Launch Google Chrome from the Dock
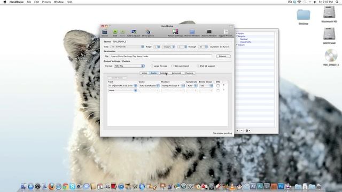This screenshot has width=342, height=192. click(65, 187)
